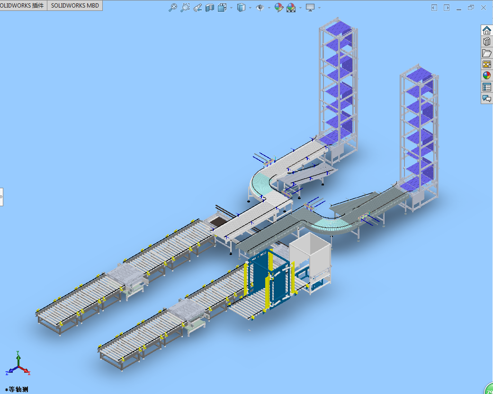This screenshot has height=394, width=493.
Task: Select the Zoom to Area tool
Action: 185,8
